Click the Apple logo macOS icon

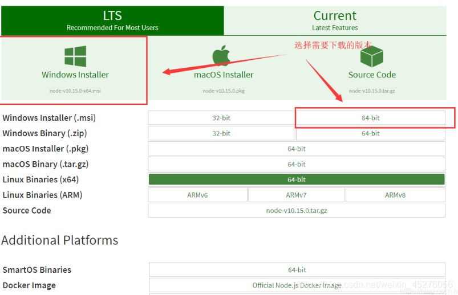click(221, 55)
